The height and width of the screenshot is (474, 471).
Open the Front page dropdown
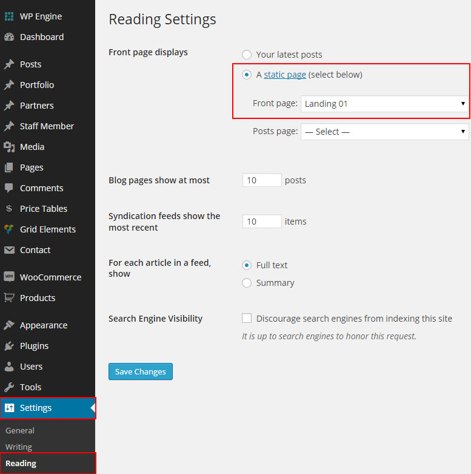384,104
